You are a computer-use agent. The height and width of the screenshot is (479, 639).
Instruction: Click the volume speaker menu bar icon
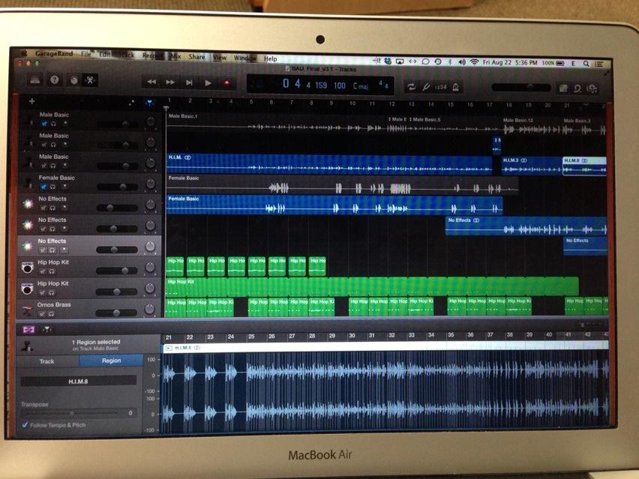[462, 62]
